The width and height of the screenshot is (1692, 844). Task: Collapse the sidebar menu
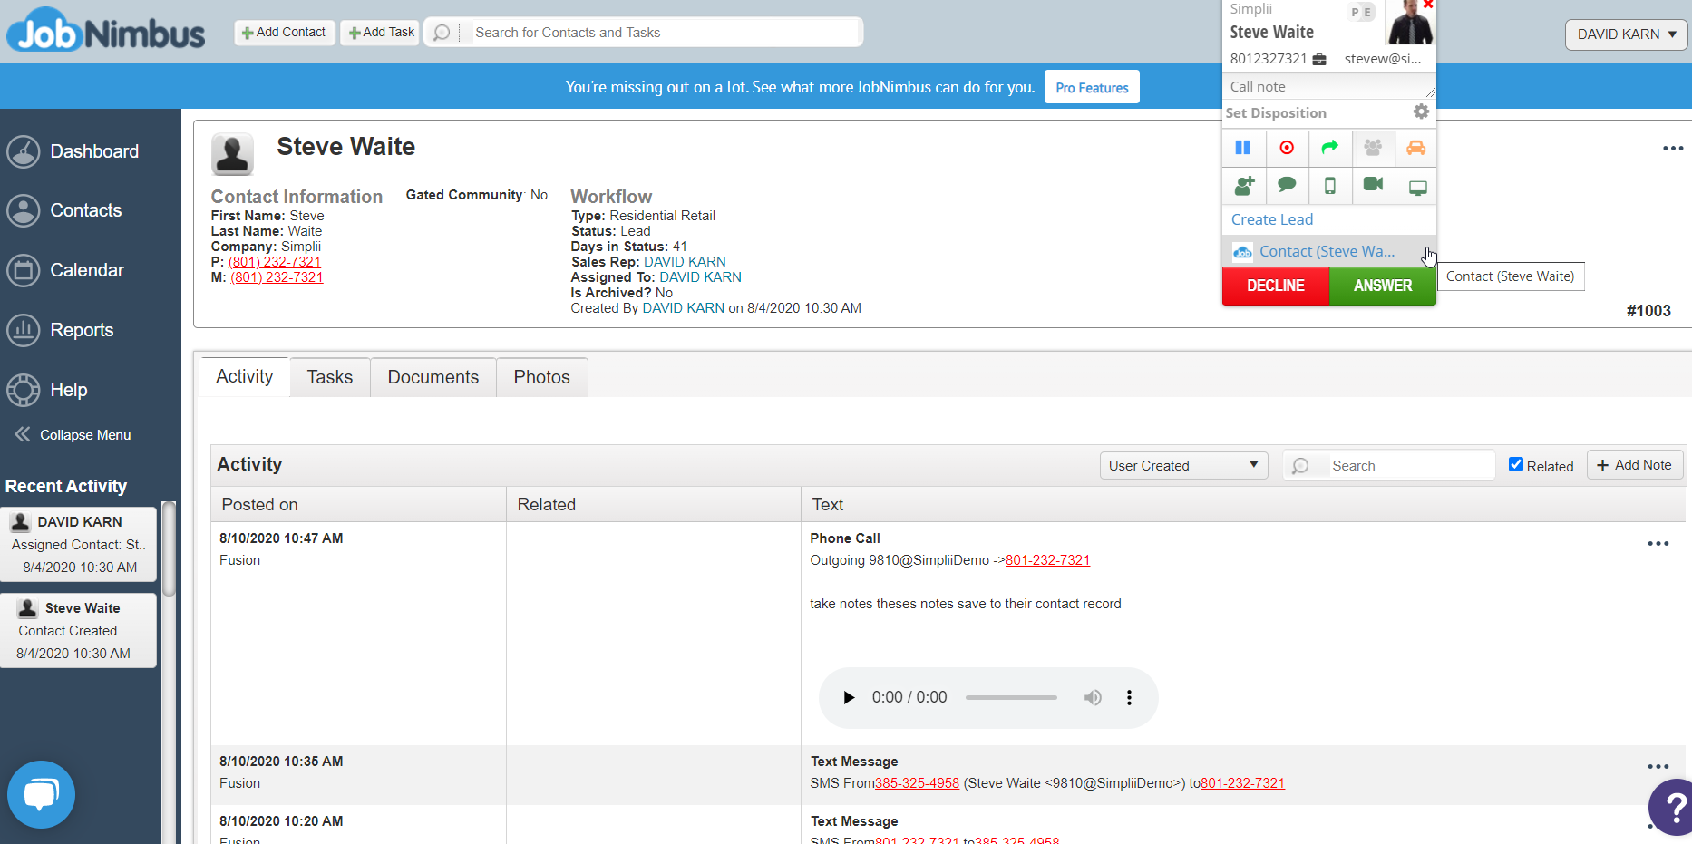tap(73, 435)
